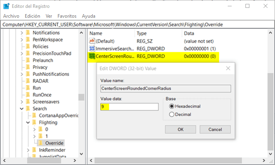Expand the Notifications key
Image resolution: width=275 pixels, height=165 pixels.
22,33
